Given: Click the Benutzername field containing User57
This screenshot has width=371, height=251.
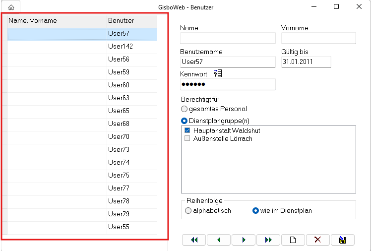Looking at the screenshot, I should pos(228,62).
